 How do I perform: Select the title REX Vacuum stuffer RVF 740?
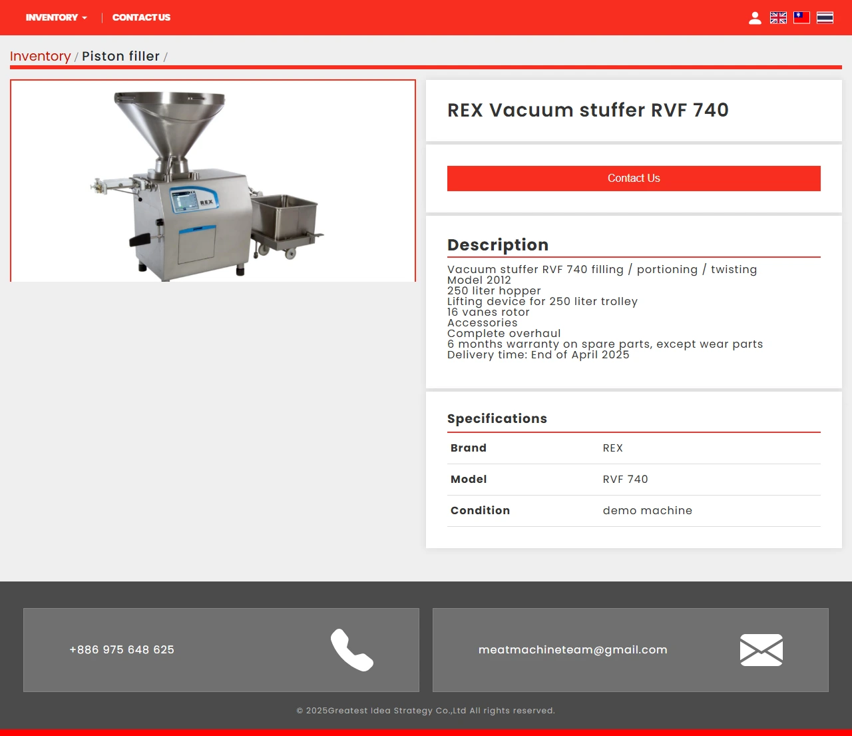(x=588, y=110)
